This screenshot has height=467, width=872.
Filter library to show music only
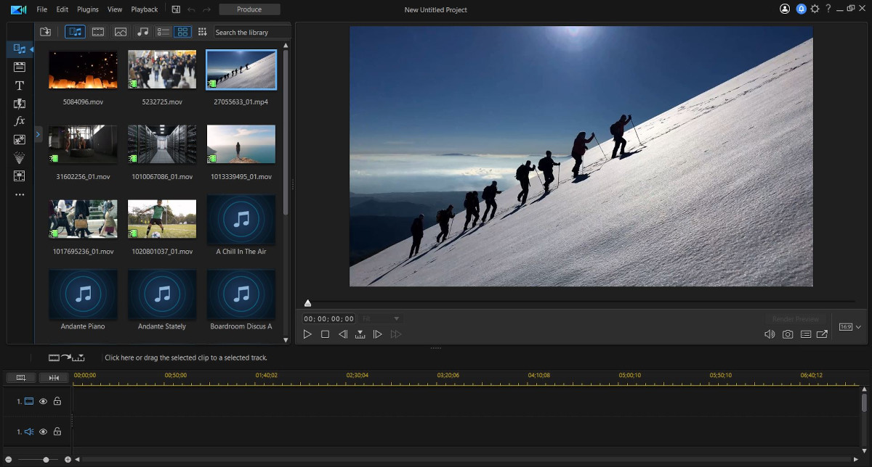point(142,31)
